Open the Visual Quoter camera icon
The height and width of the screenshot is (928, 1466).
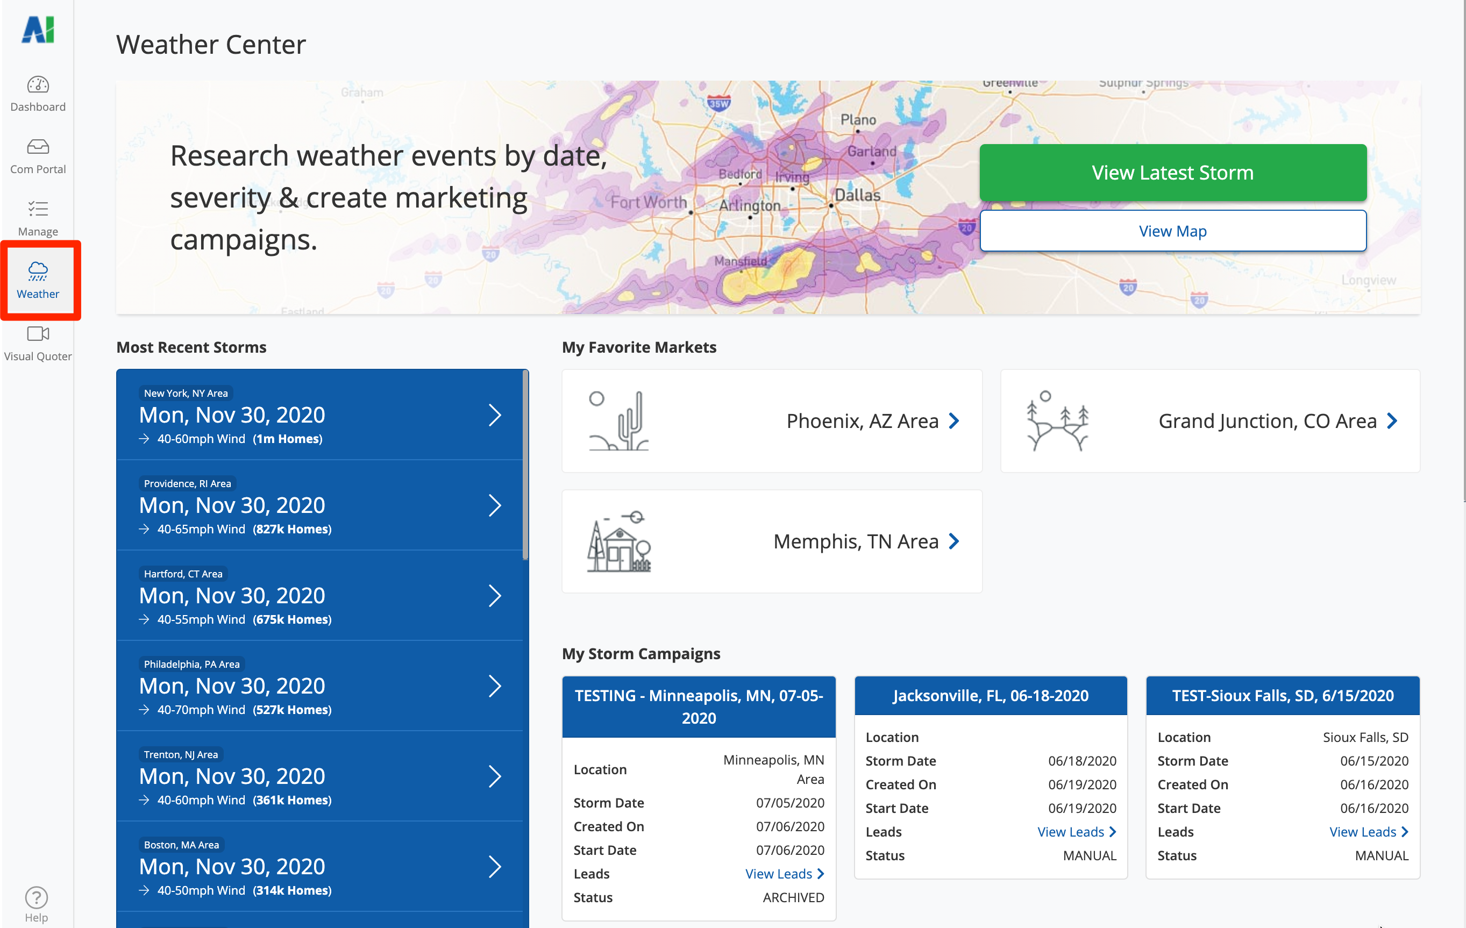pyautogui.click(x=38, y=333)
